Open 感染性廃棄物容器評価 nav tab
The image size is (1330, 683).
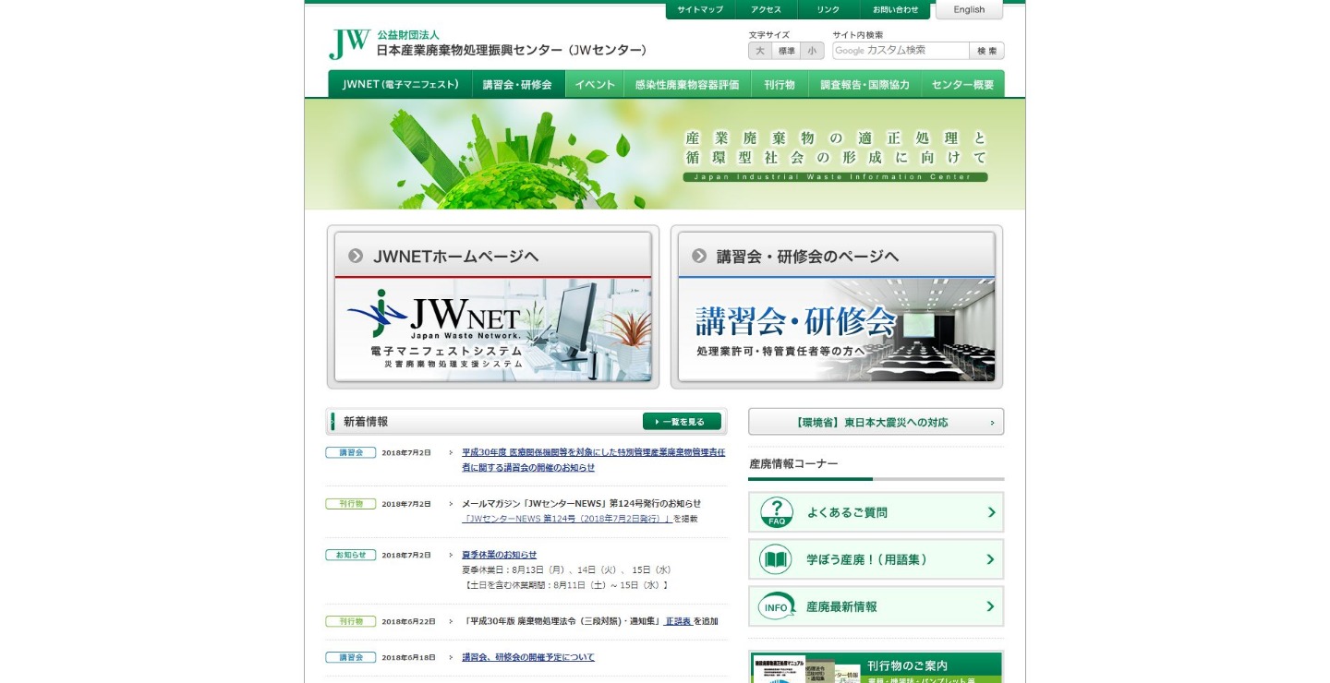pos(686,84)
